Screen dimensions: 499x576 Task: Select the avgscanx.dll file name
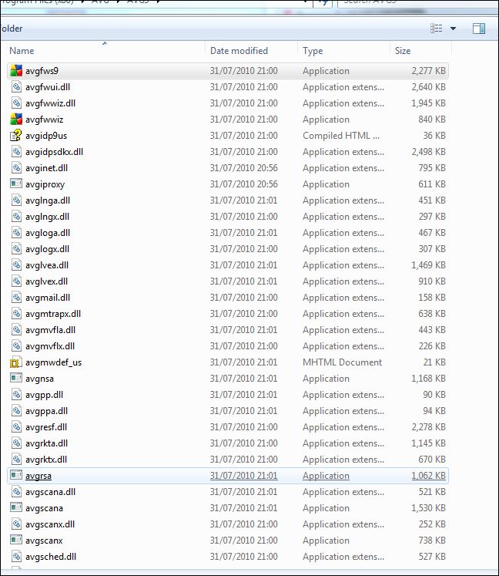[50, 524]
